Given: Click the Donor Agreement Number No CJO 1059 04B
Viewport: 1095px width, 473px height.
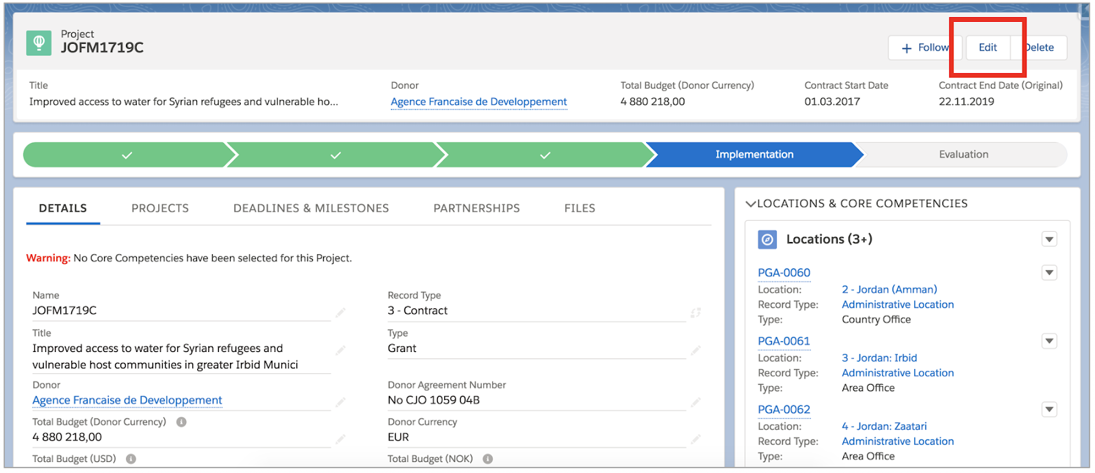Looking at the screenshot, I should click(433, 400).
